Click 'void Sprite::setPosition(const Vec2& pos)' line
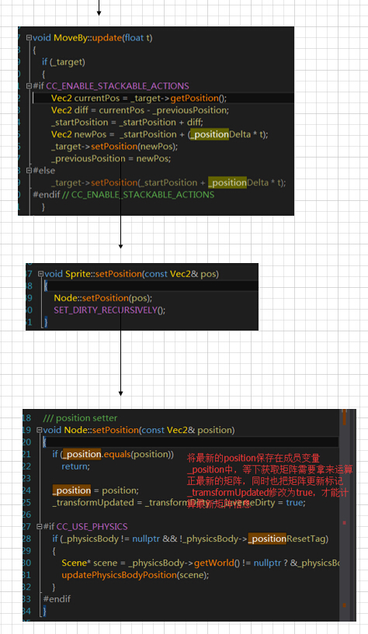 point(131,274)
